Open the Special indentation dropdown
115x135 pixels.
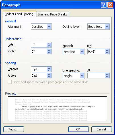click(x=82, y=52)
